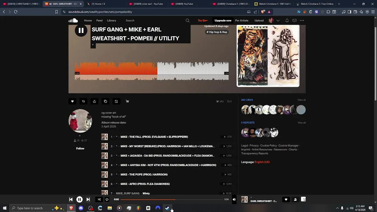Open the Library nav item

pyautogui.click(x=112, y=21)
